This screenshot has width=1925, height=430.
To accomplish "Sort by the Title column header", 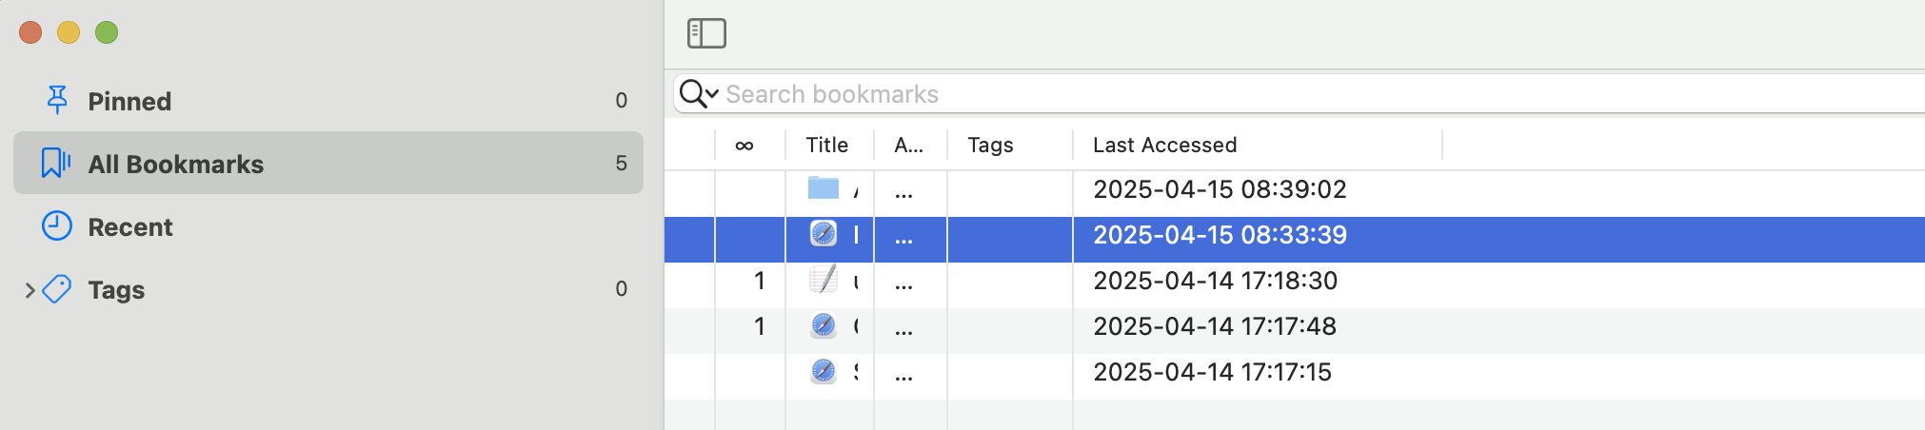I will 826,145.
